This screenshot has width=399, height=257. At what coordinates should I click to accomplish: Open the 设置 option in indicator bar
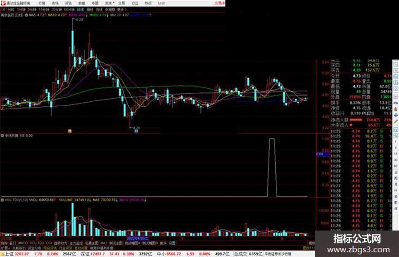pyautogui.click(x=172, y=243)
